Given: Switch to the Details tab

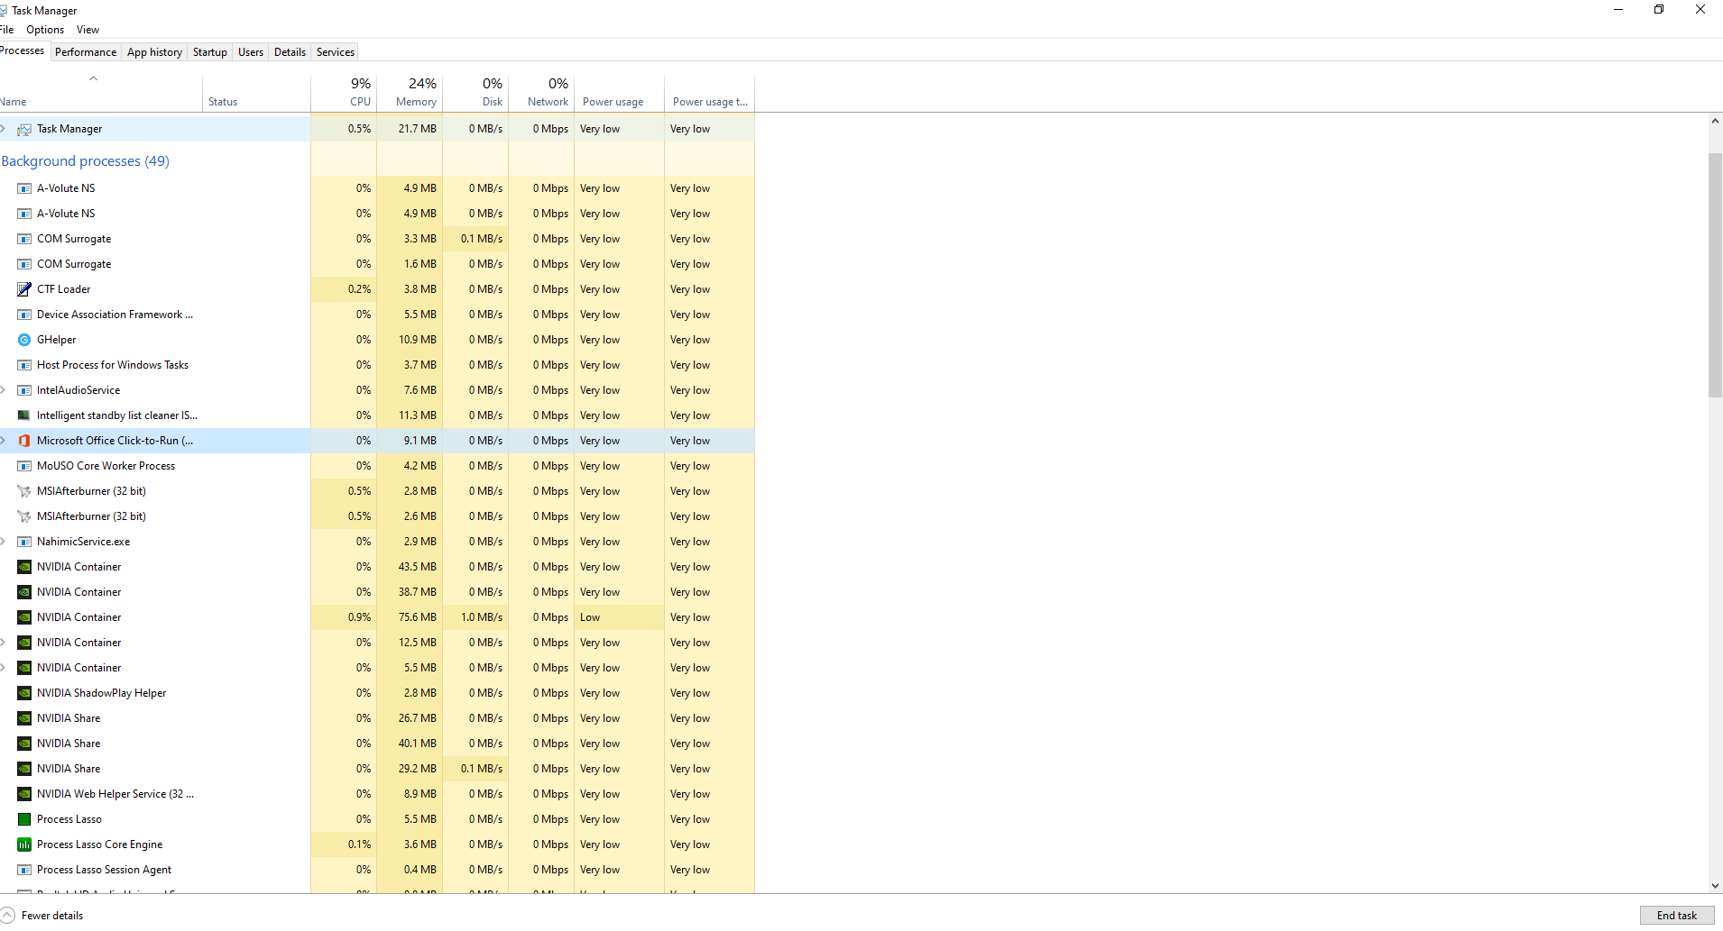Looking at the screenshot, I should 290,52.
